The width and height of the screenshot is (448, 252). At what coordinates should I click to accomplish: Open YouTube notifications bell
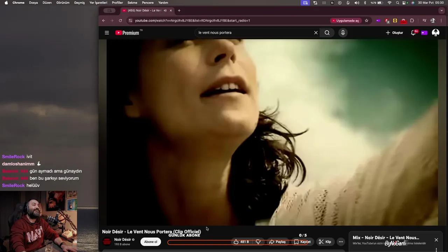point(414,33)
